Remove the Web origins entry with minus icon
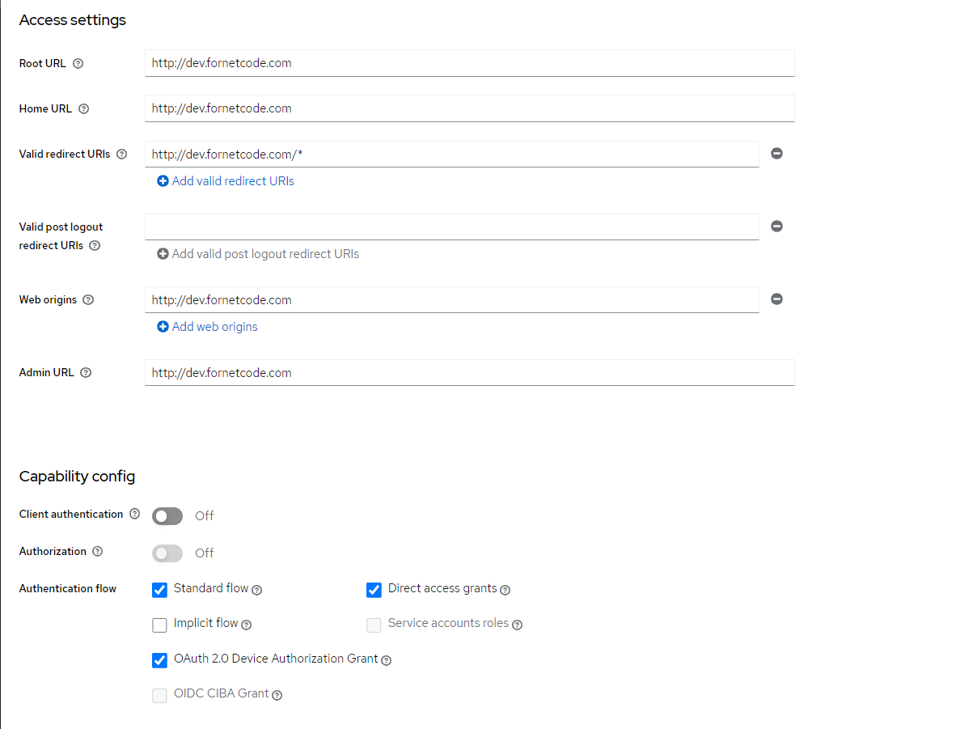Screen dimensions: 977x729 [x=776, y=299]
